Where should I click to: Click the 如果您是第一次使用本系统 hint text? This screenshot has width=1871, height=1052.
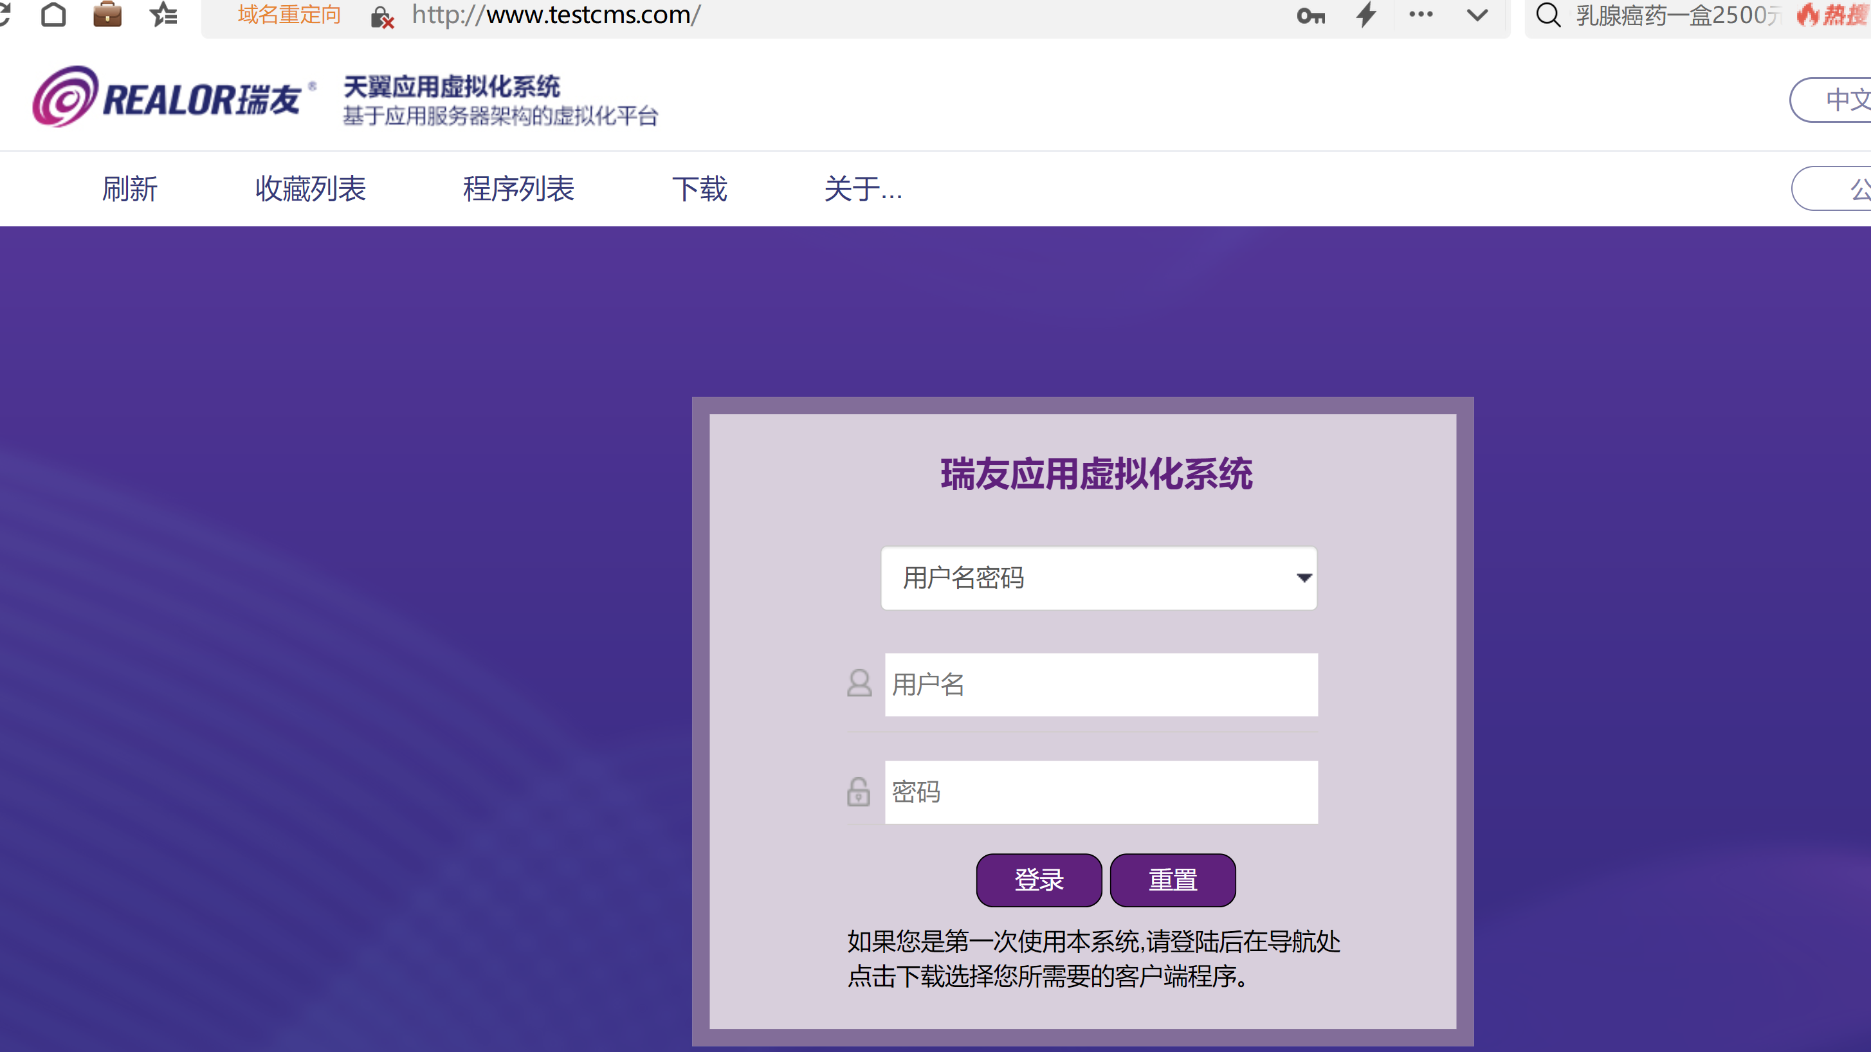coord(1094,958)
